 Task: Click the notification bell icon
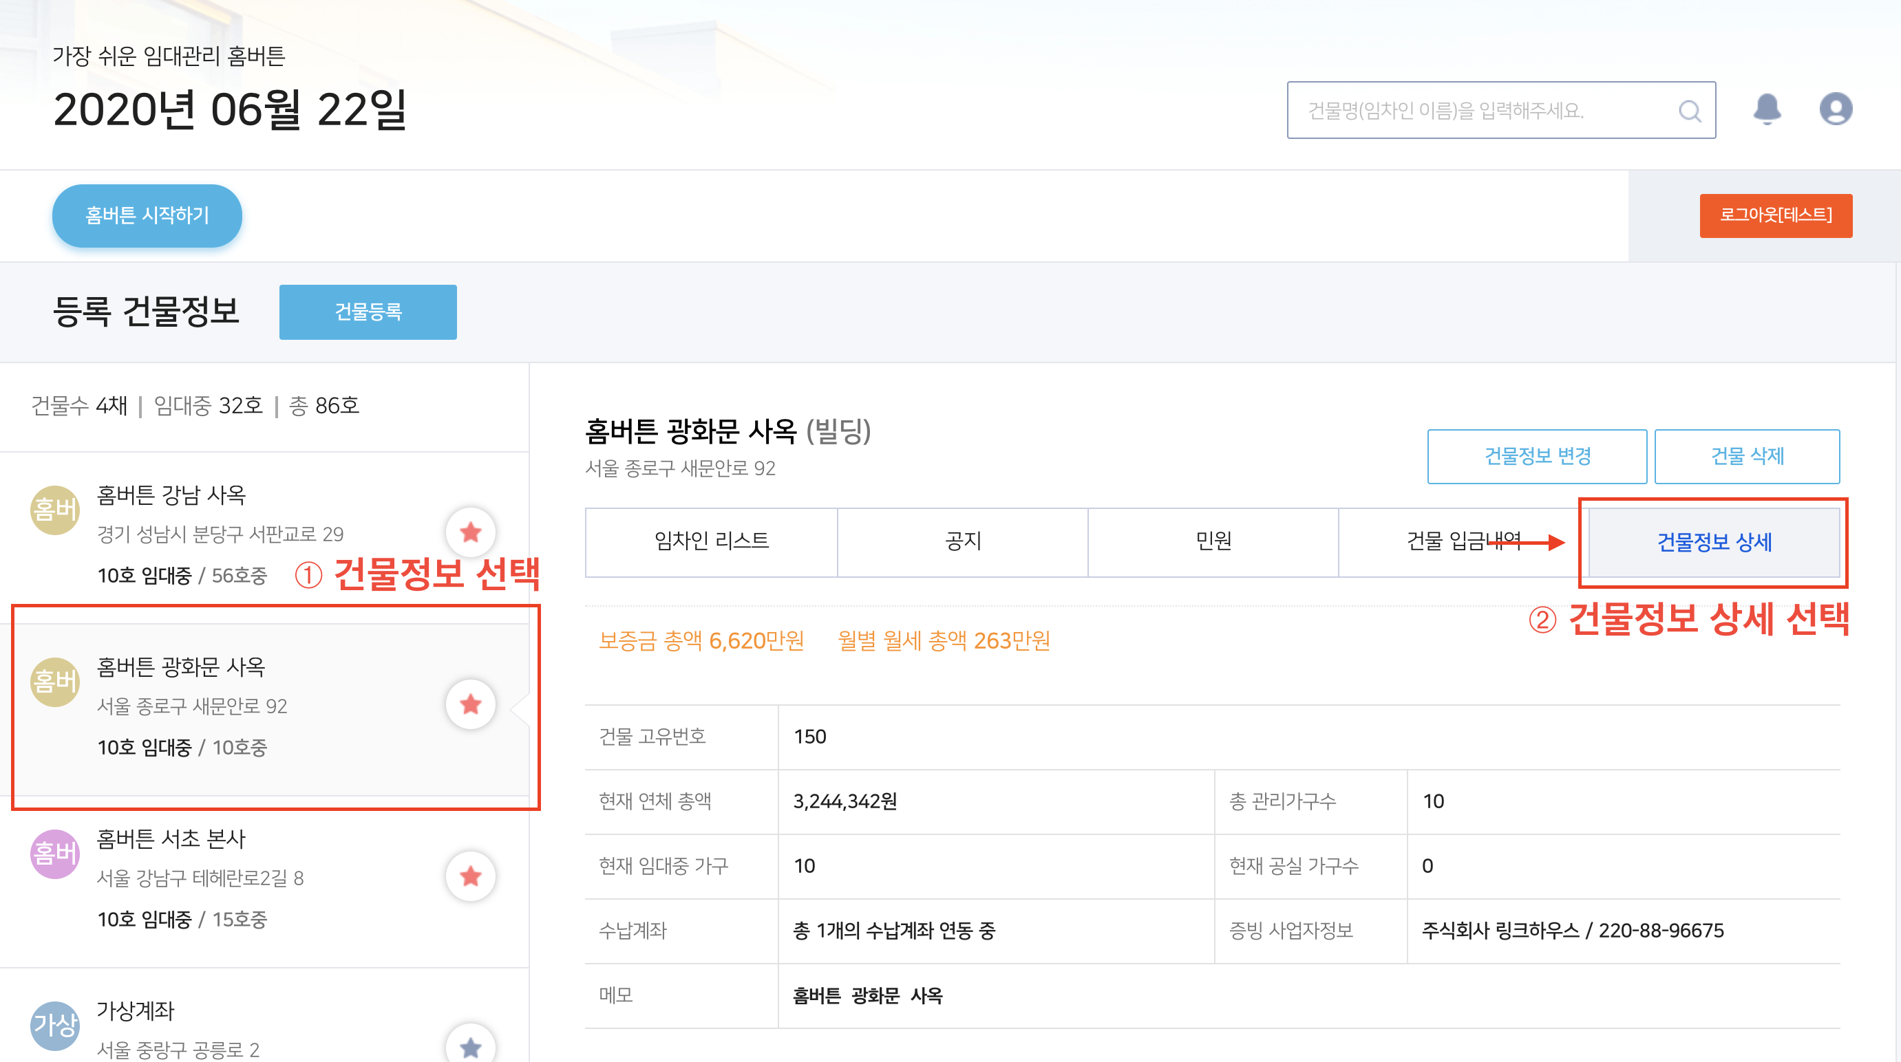(x=1767, y=109)
